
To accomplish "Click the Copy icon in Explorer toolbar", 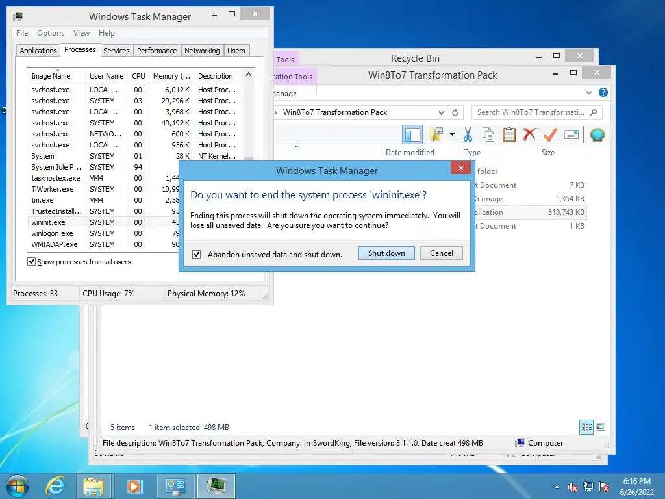I will 488,134.
